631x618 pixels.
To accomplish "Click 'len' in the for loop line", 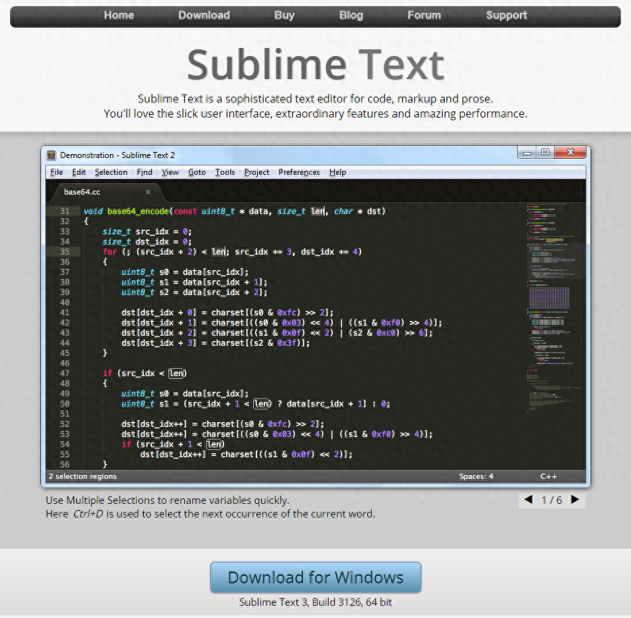I will click(x=219, y=252).
